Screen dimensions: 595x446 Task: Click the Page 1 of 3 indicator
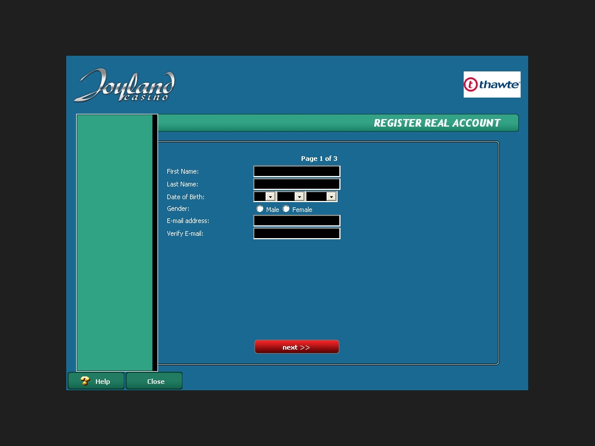[x=318, y=159]
